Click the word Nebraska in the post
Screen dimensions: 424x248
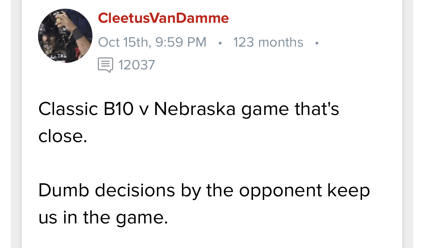pos(195,109)
